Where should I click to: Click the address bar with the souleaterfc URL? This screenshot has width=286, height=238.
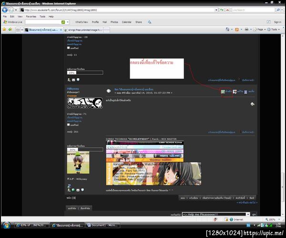point(117,10)
